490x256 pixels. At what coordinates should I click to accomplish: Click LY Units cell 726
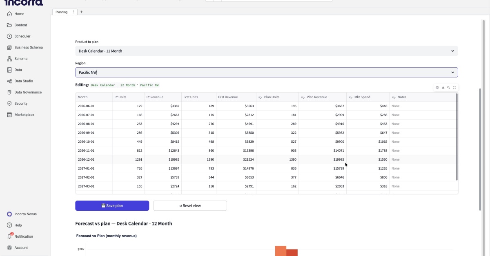click(128, 168)
